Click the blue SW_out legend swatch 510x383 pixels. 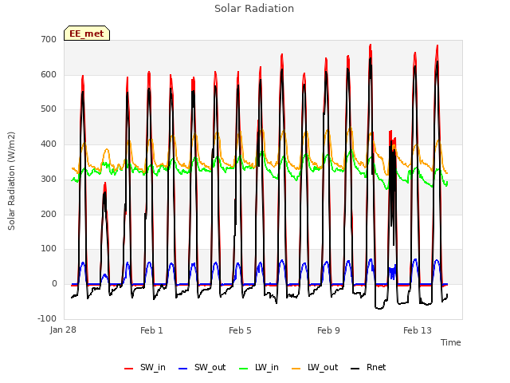click(x=183, y=369)
